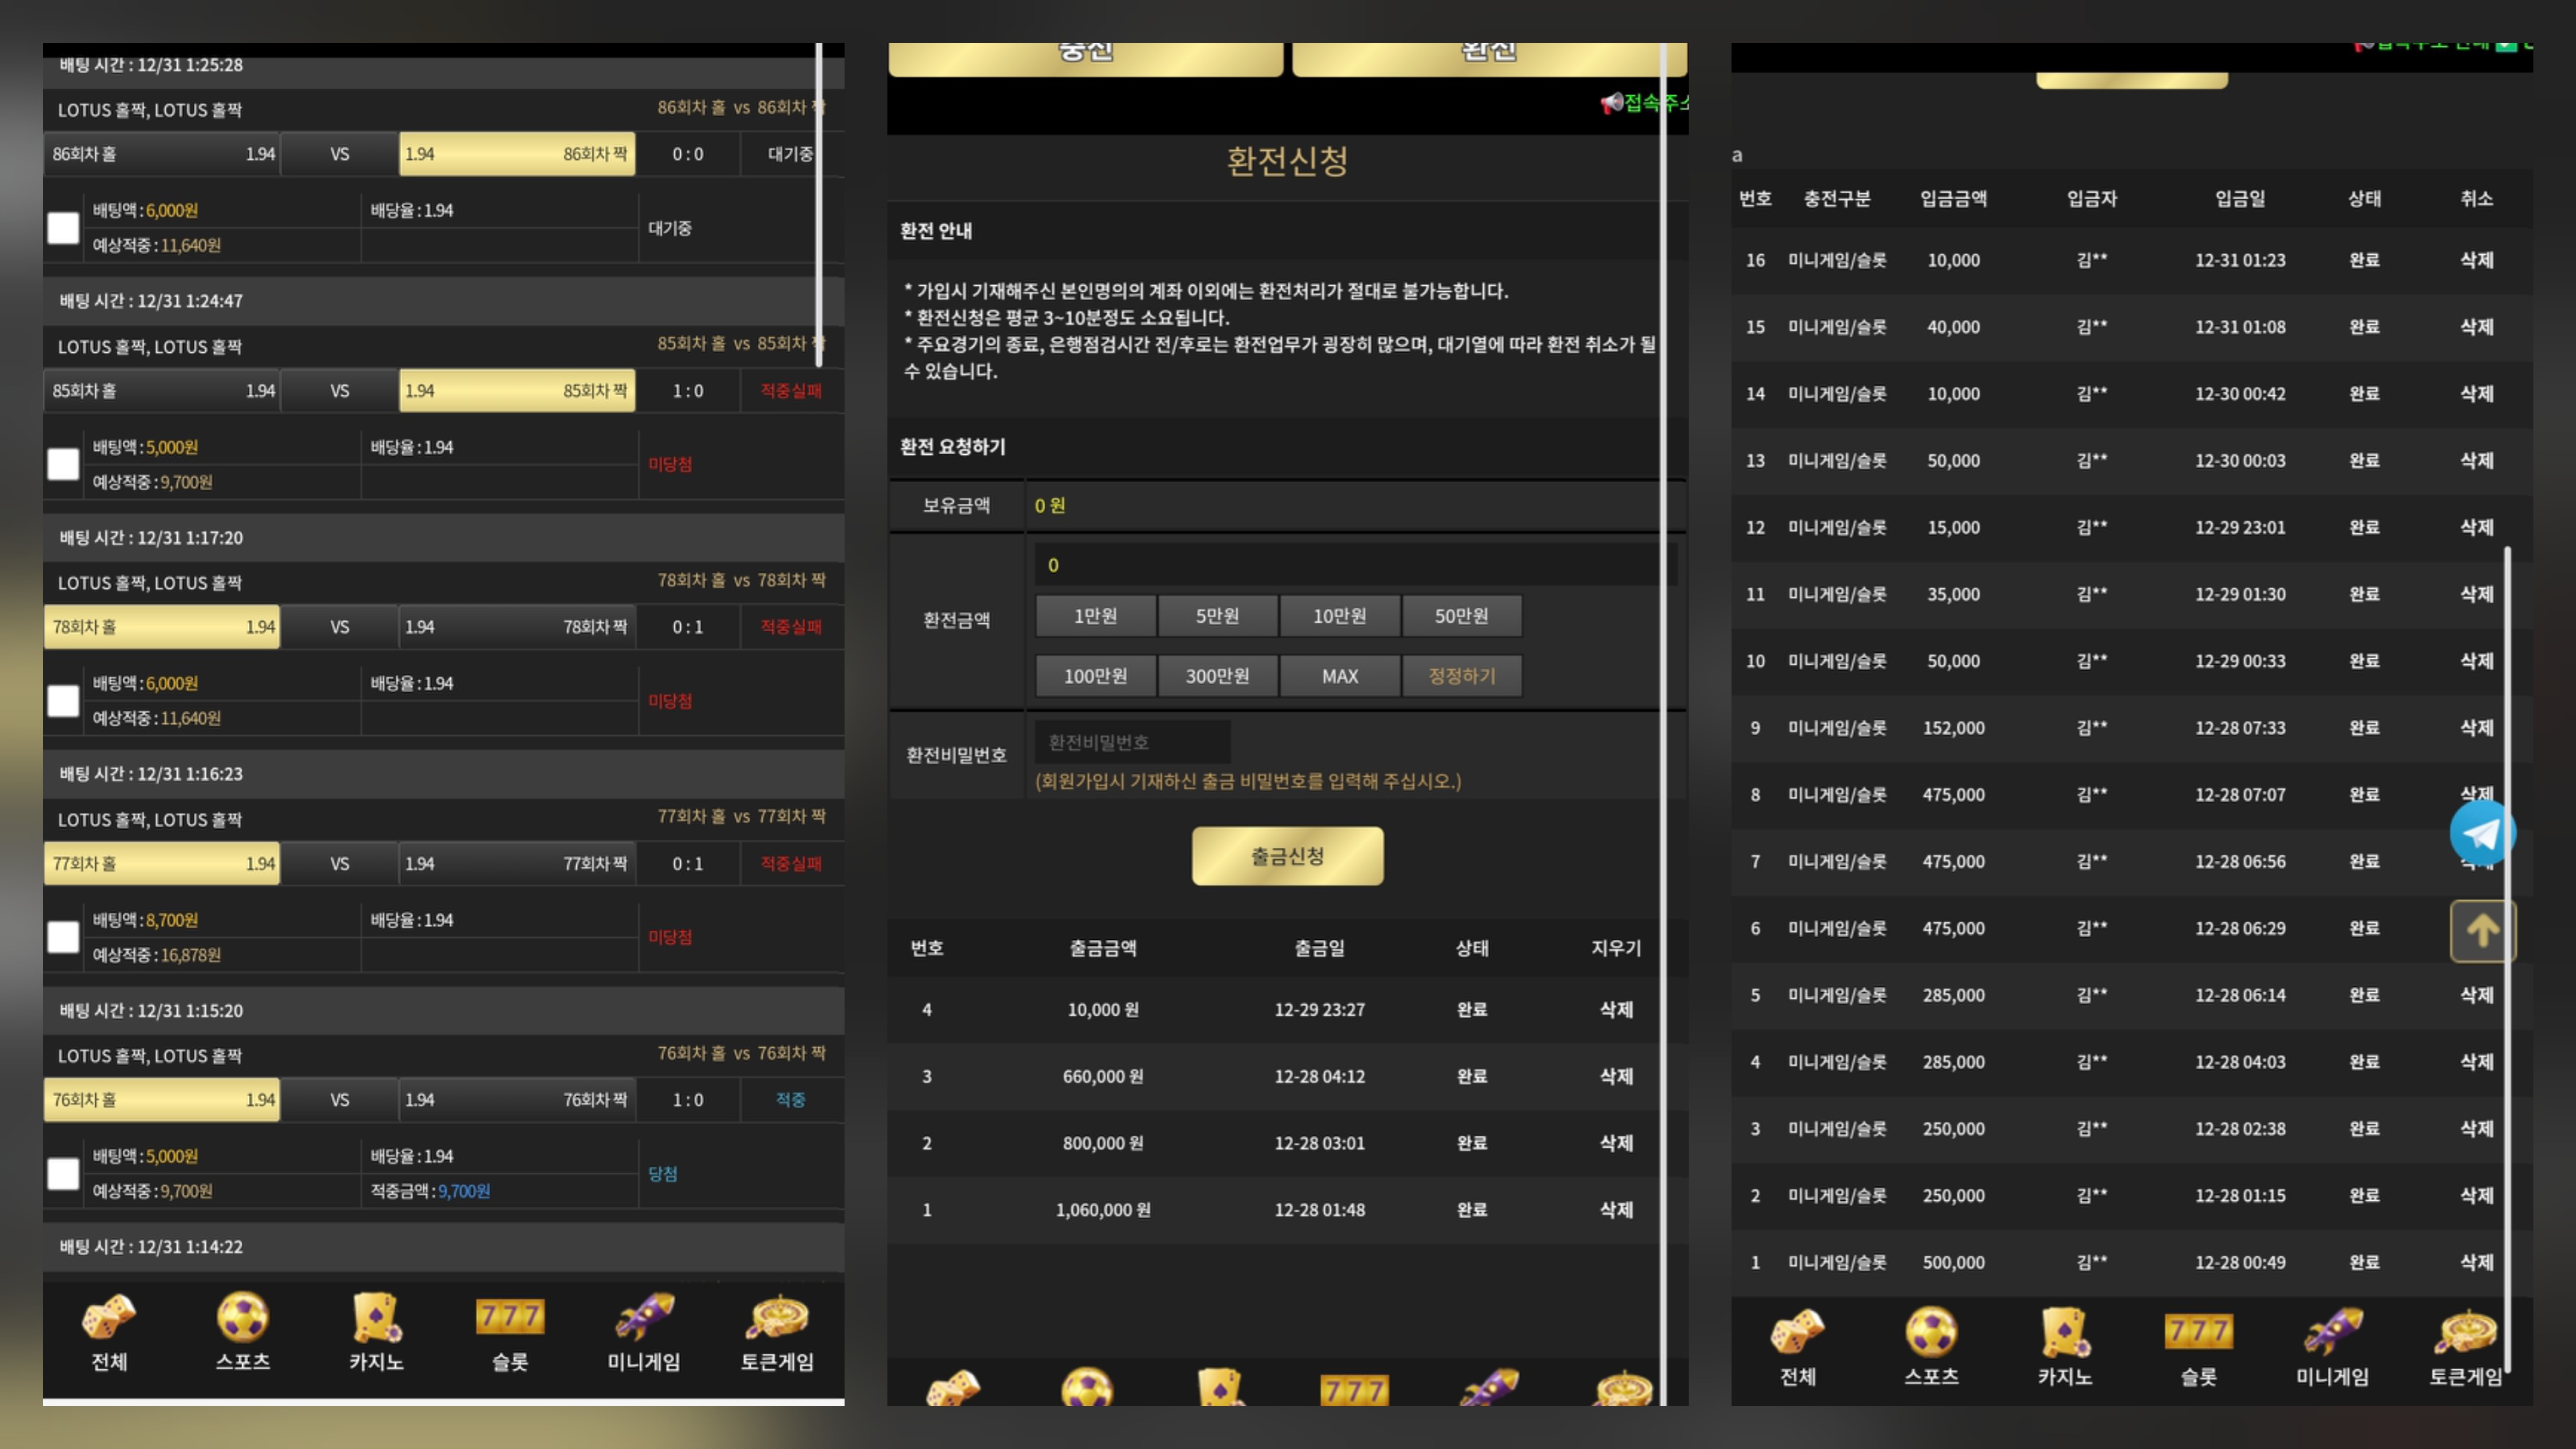
Task: Select 76회차 홀 odds 1.94 cell
Action: (162, 1100)
